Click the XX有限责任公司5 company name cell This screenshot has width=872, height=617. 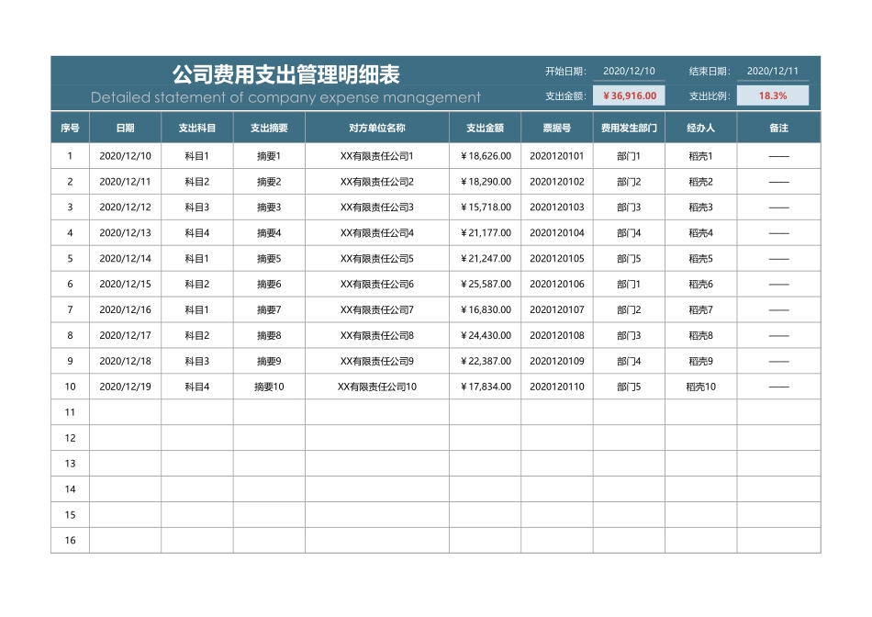[375, 259]
